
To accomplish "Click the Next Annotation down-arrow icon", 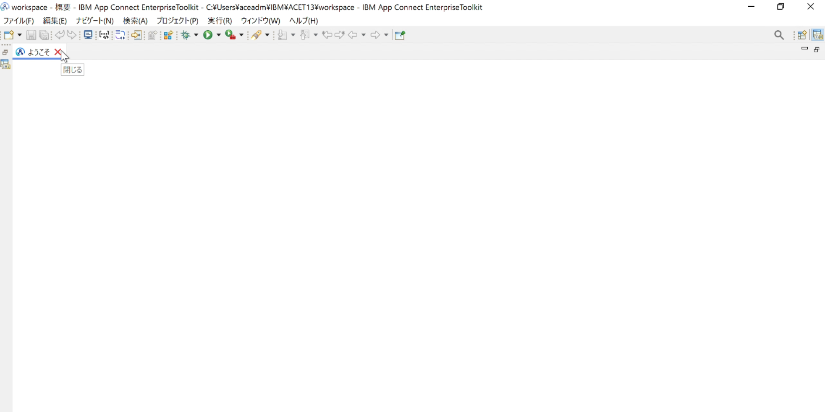I will pyautogui.click(x=283, y=35).
